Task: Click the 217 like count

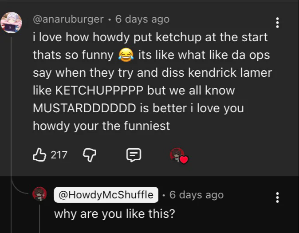Action: pyautogui.click(x=59, y=155)
